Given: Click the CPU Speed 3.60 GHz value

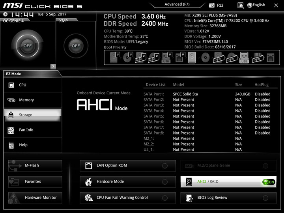Looking at the screenshot, I should click(x=153, y=16).
